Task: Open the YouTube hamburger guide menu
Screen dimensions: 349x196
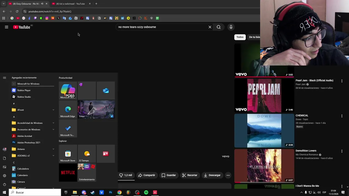Action: tap(7, 27)
